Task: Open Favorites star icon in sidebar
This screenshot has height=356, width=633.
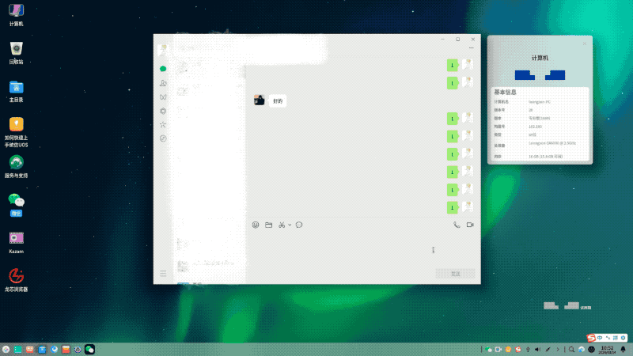Action: pos(163,124)
